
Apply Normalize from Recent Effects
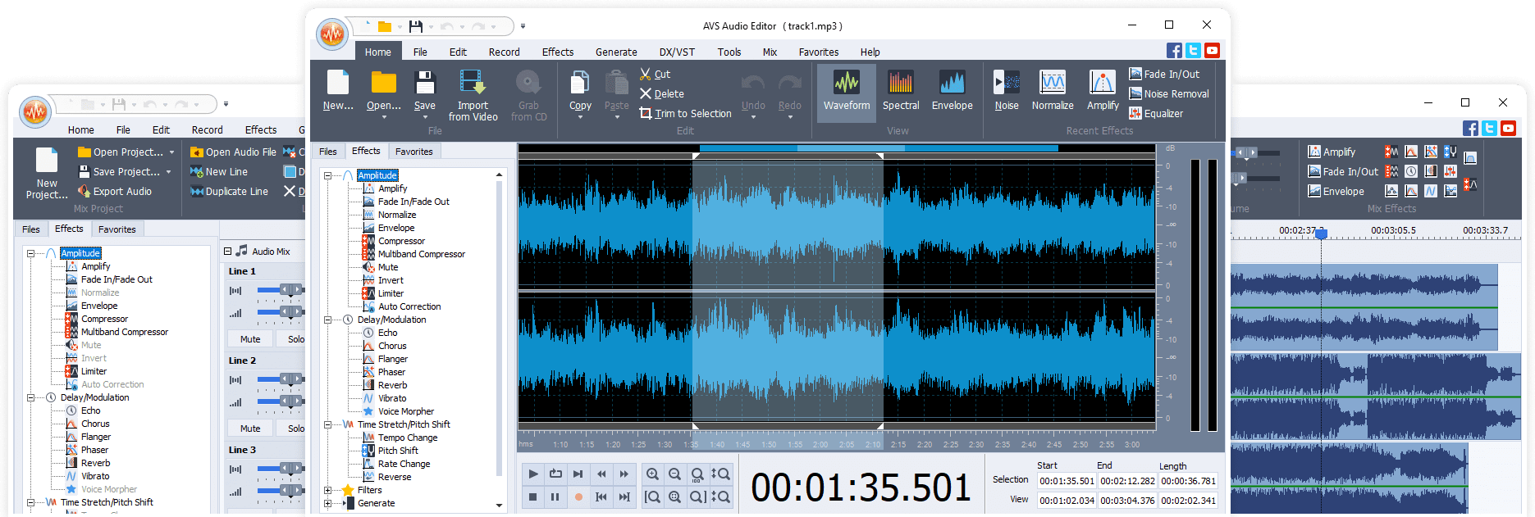point(1052,90)
